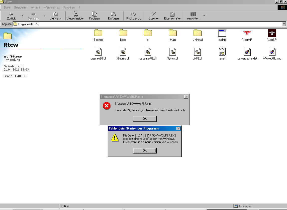This screenshot has height=210, width=287.
Task: Click the large Rtcw folder icon in the info panel
Action: 8,36
